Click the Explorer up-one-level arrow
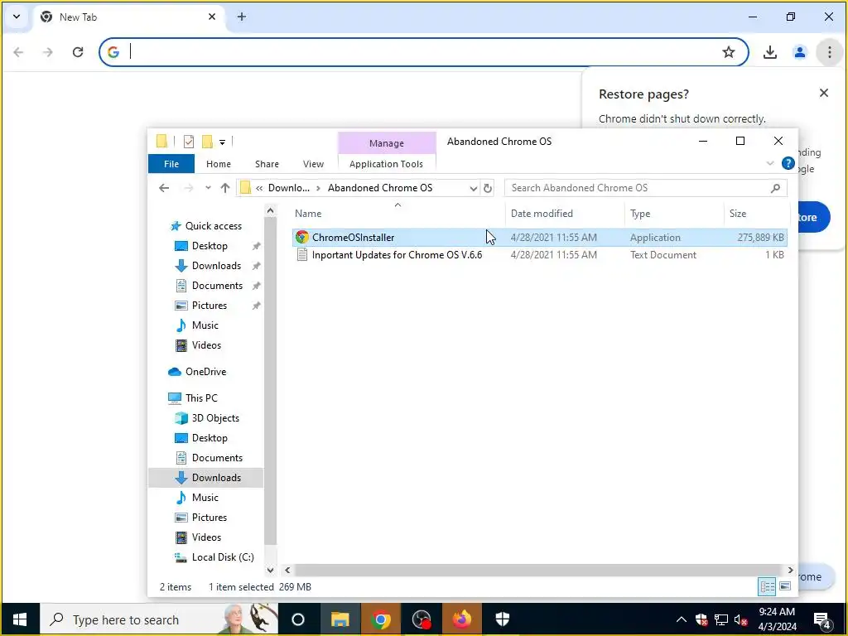Screen dimensions: 848x636 click(225, 188)
